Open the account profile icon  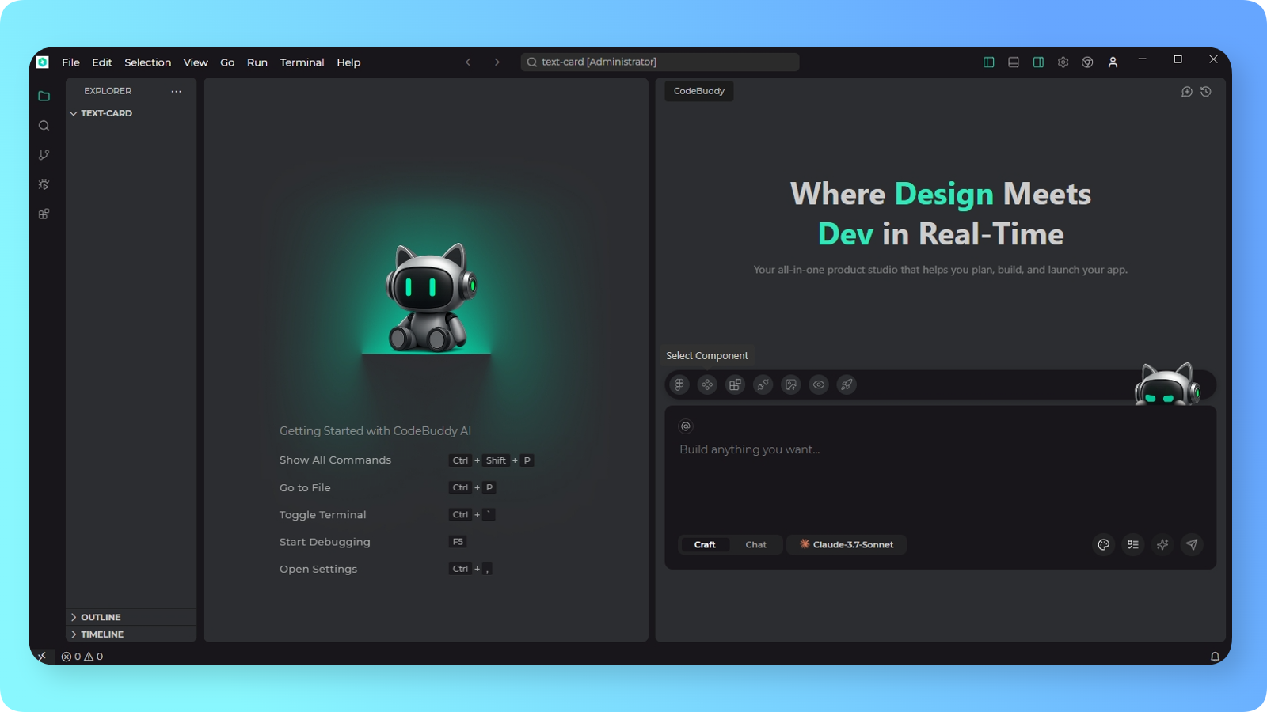pos(1113,62)
